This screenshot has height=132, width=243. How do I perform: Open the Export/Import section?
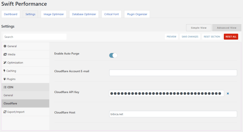(x=26, y=112)
